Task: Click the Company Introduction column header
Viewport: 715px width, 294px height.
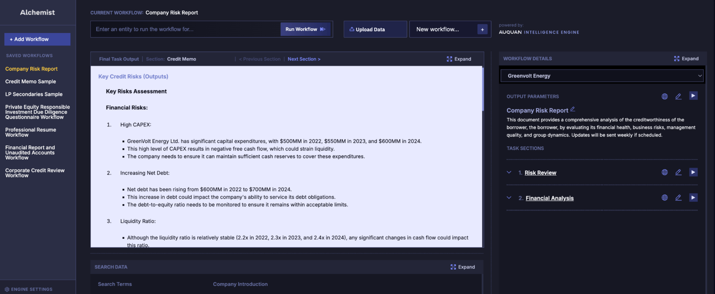Action: [240, 284]
